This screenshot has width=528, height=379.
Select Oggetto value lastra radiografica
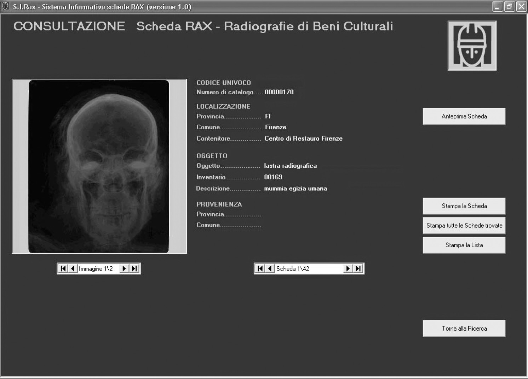coord(291,166)
